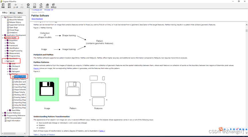Open the Working with C topic

coord(20,95)
